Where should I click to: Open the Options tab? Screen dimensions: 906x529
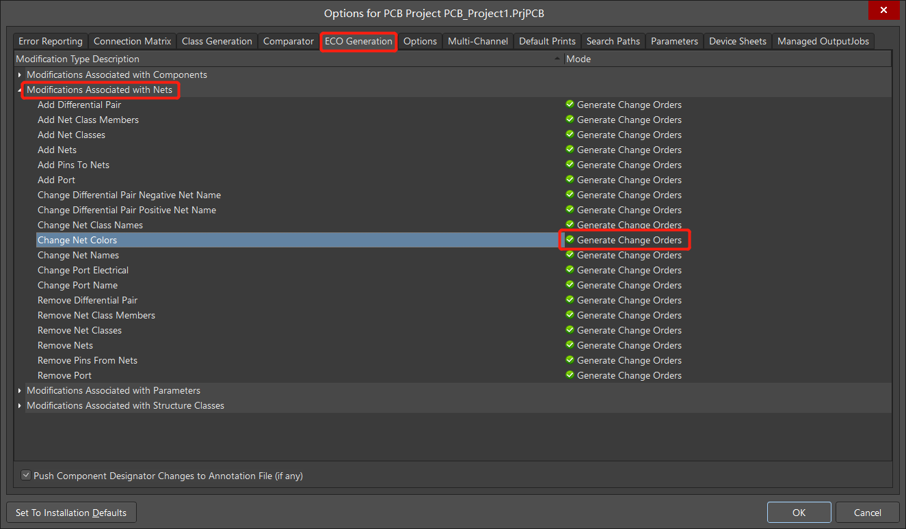(420, 41)
